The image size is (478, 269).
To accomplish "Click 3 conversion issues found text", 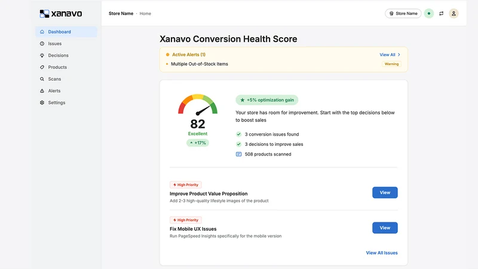I will coord(272,134).
